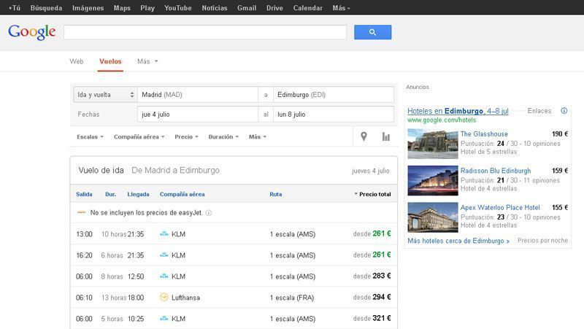Sort by Precio total column
584x329 pixels.
pos(372,194)
